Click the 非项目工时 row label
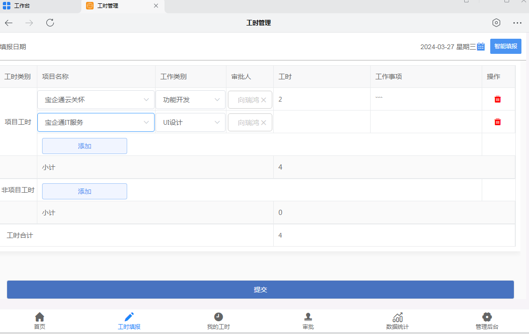This screenshot has width=529, height=334. point(18,190)
